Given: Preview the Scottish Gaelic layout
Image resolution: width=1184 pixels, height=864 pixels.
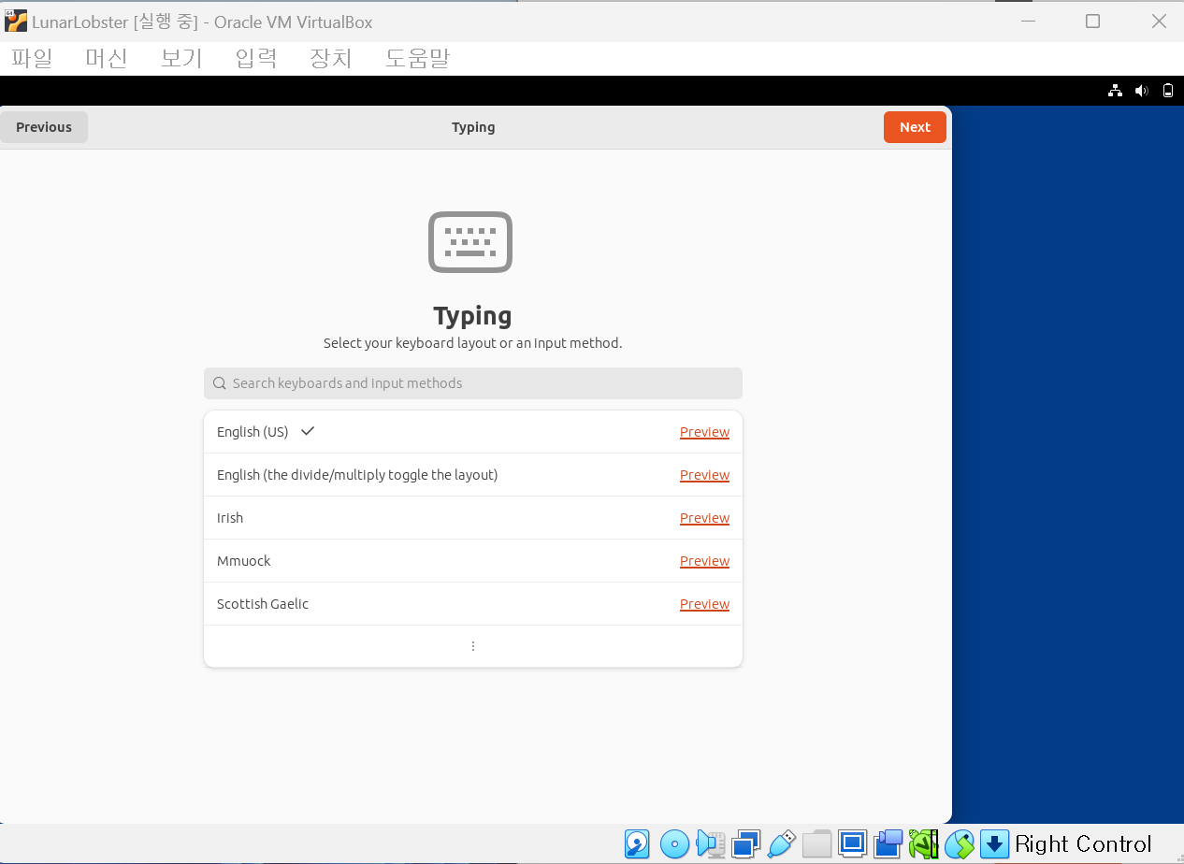Looking at the screenshot, I should coord(704,604).
